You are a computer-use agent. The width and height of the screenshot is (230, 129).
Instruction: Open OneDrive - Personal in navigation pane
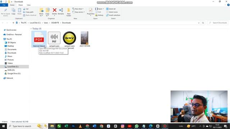[x=14, y=34]
